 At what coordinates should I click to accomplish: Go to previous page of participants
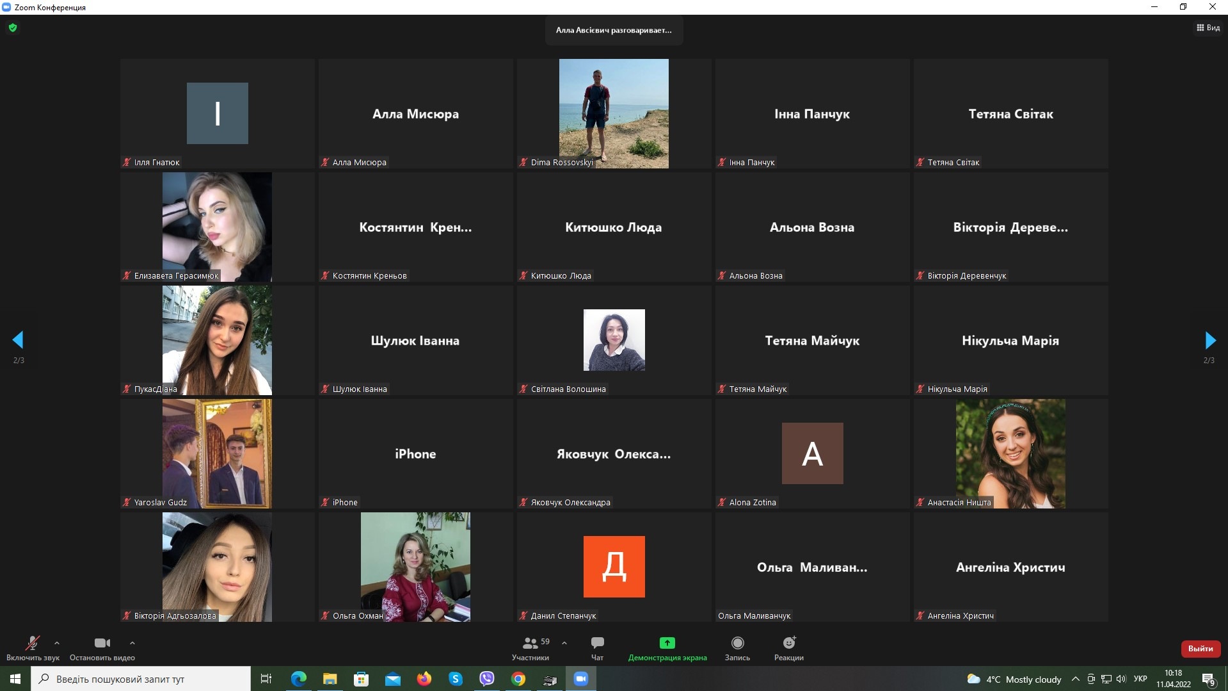click(18, 340)
